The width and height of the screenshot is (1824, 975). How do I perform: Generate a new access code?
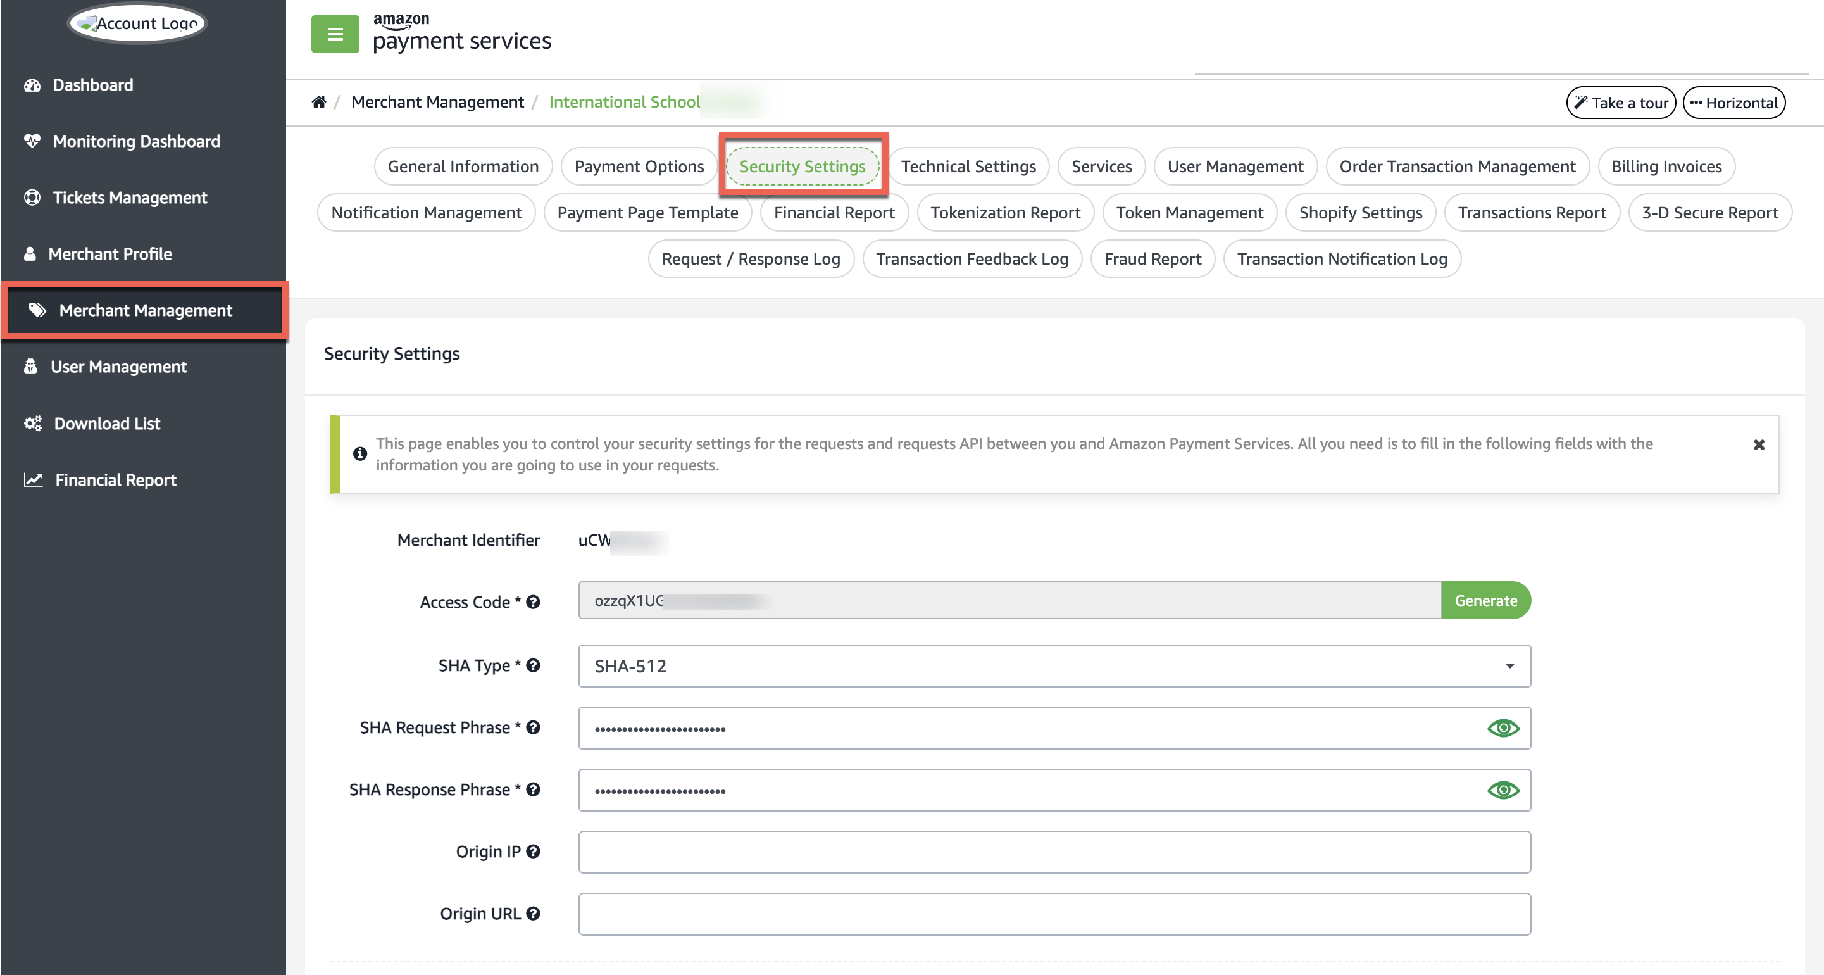pyautogui.click(x=1485, y=600)
